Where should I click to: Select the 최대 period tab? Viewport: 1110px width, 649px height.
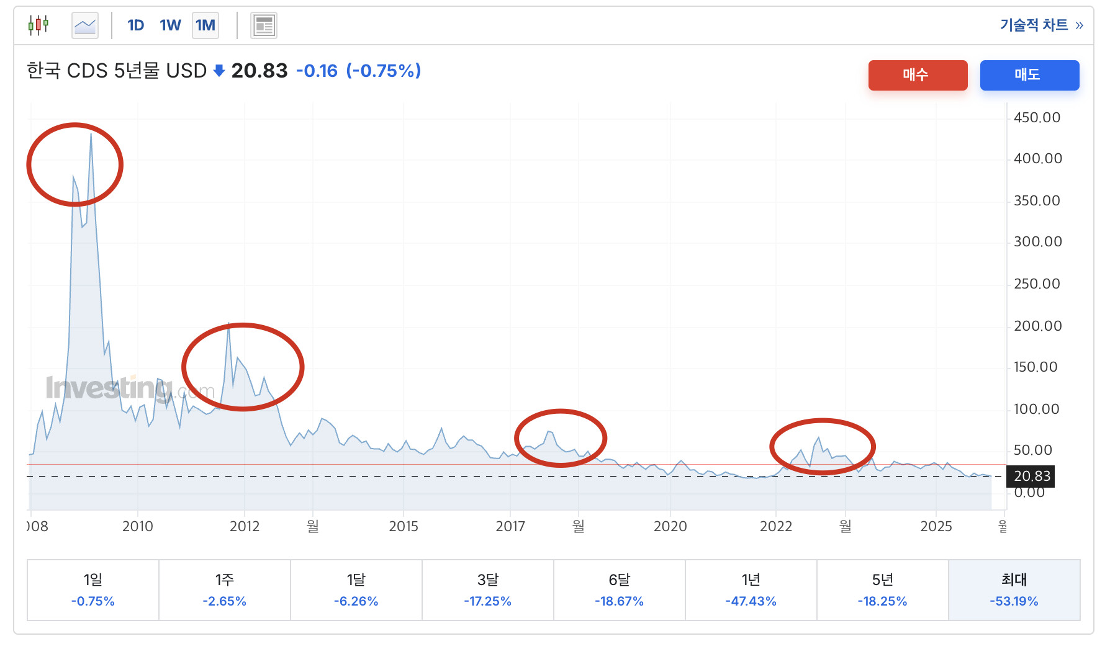(1014, 589)
